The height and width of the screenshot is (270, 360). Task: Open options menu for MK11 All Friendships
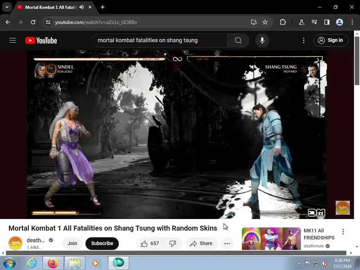[x=343, y=232]
